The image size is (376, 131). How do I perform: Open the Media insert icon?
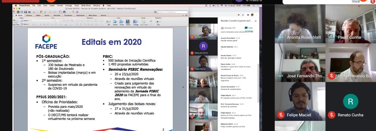[128, 21]
